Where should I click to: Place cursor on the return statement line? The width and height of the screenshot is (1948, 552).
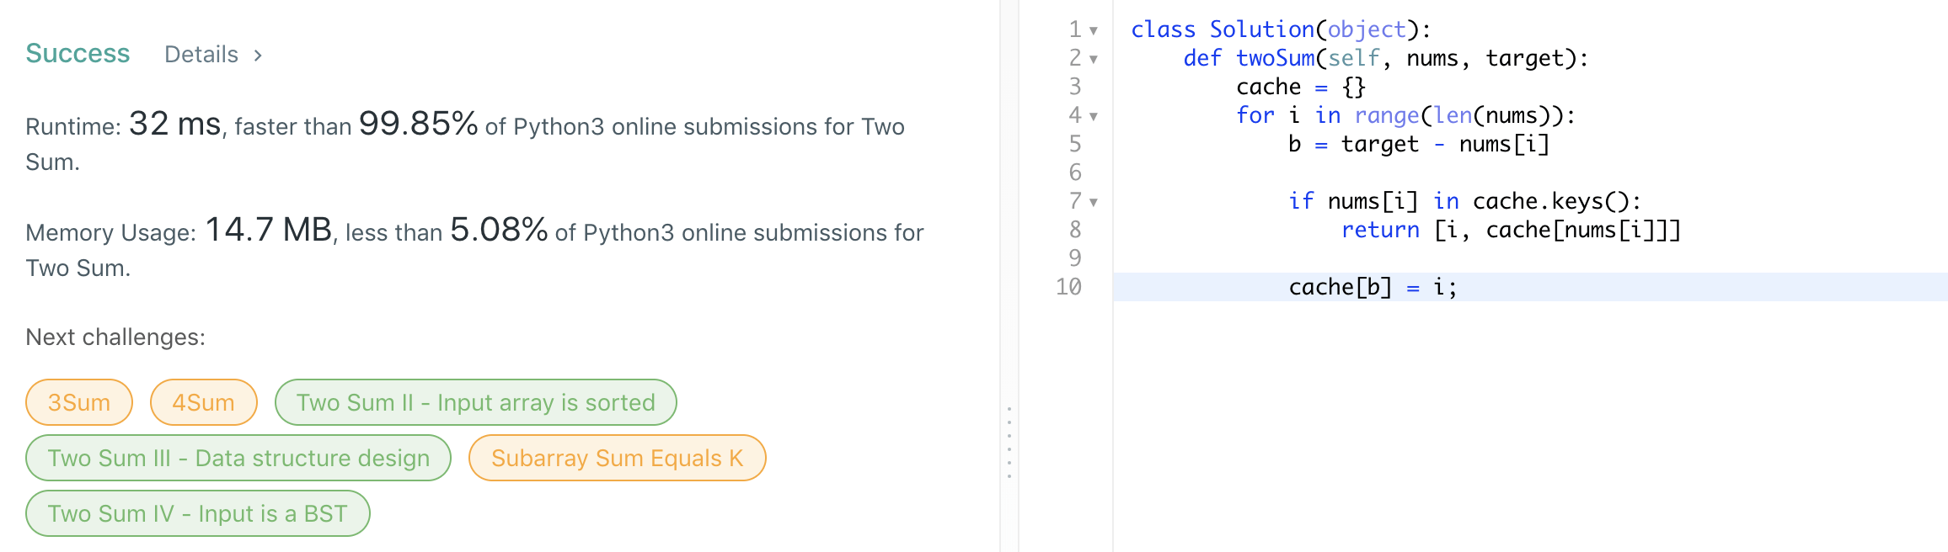point(1510,230)
